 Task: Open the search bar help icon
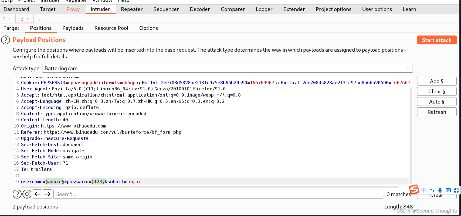click(x=17, y=194)
